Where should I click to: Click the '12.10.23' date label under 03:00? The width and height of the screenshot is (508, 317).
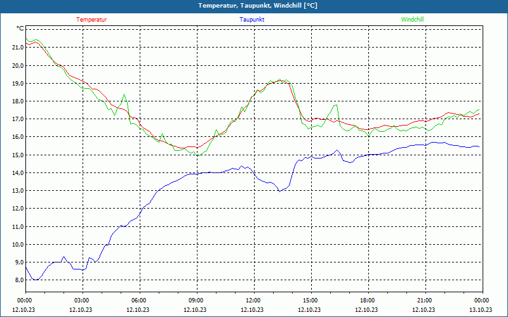tap(81, 309)
